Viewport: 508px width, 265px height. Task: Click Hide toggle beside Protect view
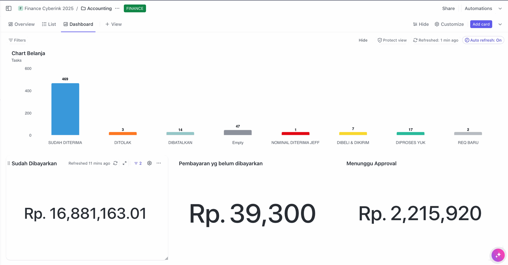(363, 40)
